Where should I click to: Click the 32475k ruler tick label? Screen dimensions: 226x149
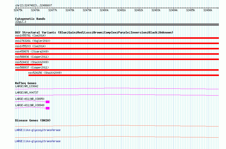pos(18,10)
